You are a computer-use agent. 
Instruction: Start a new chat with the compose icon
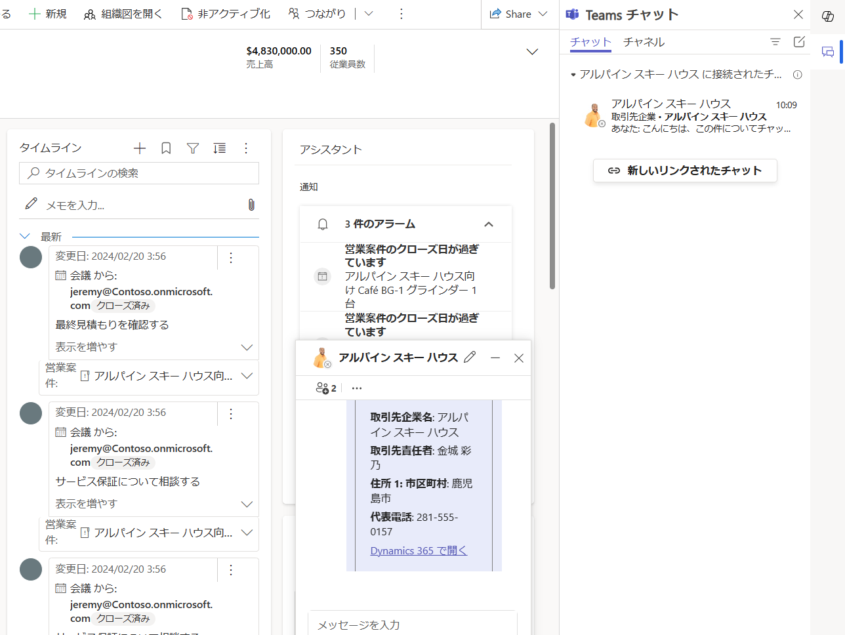click(x=799, y=42)
